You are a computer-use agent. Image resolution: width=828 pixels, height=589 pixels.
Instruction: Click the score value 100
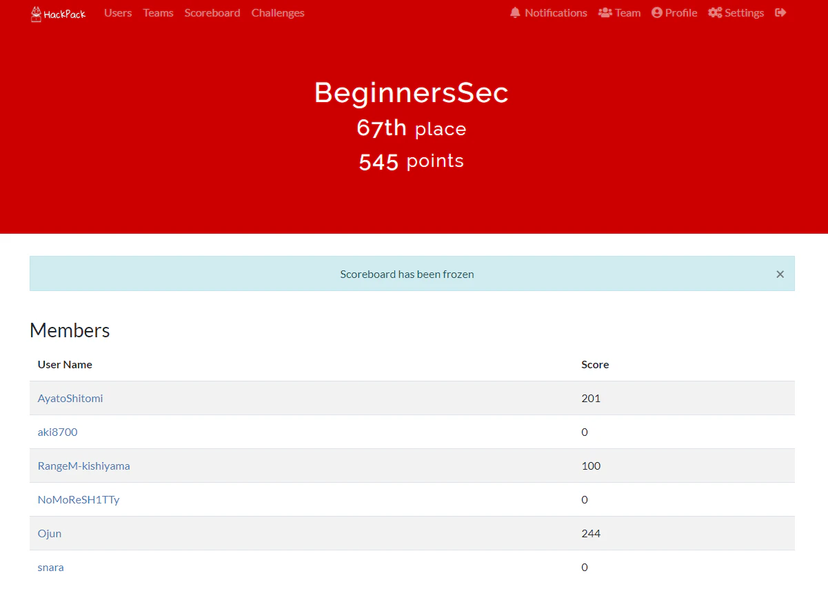point(591,466)
